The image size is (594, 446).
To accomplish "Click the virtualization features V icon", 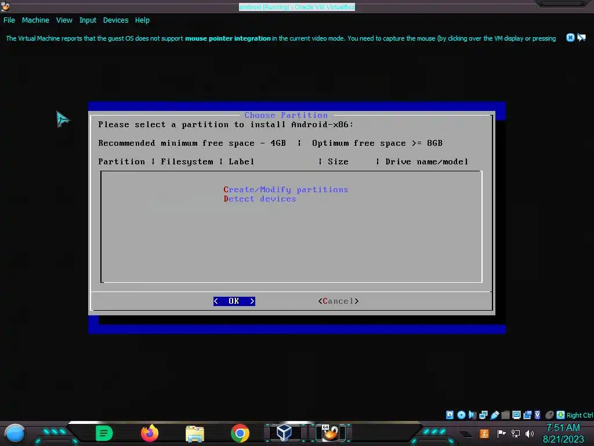I will [537, 415].
